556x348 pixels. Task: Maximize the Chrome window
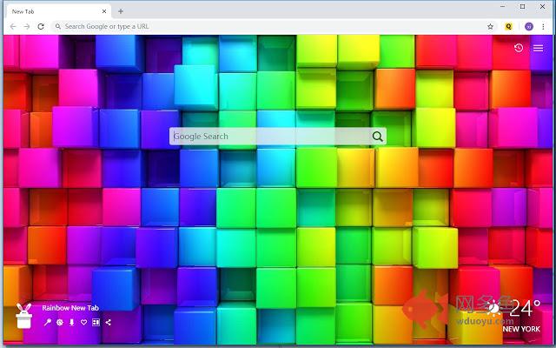pos(523,6)
